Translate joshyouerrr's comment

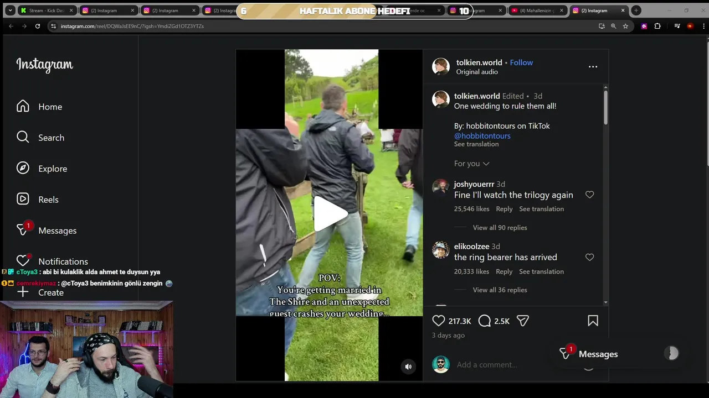tap(541, 209)
